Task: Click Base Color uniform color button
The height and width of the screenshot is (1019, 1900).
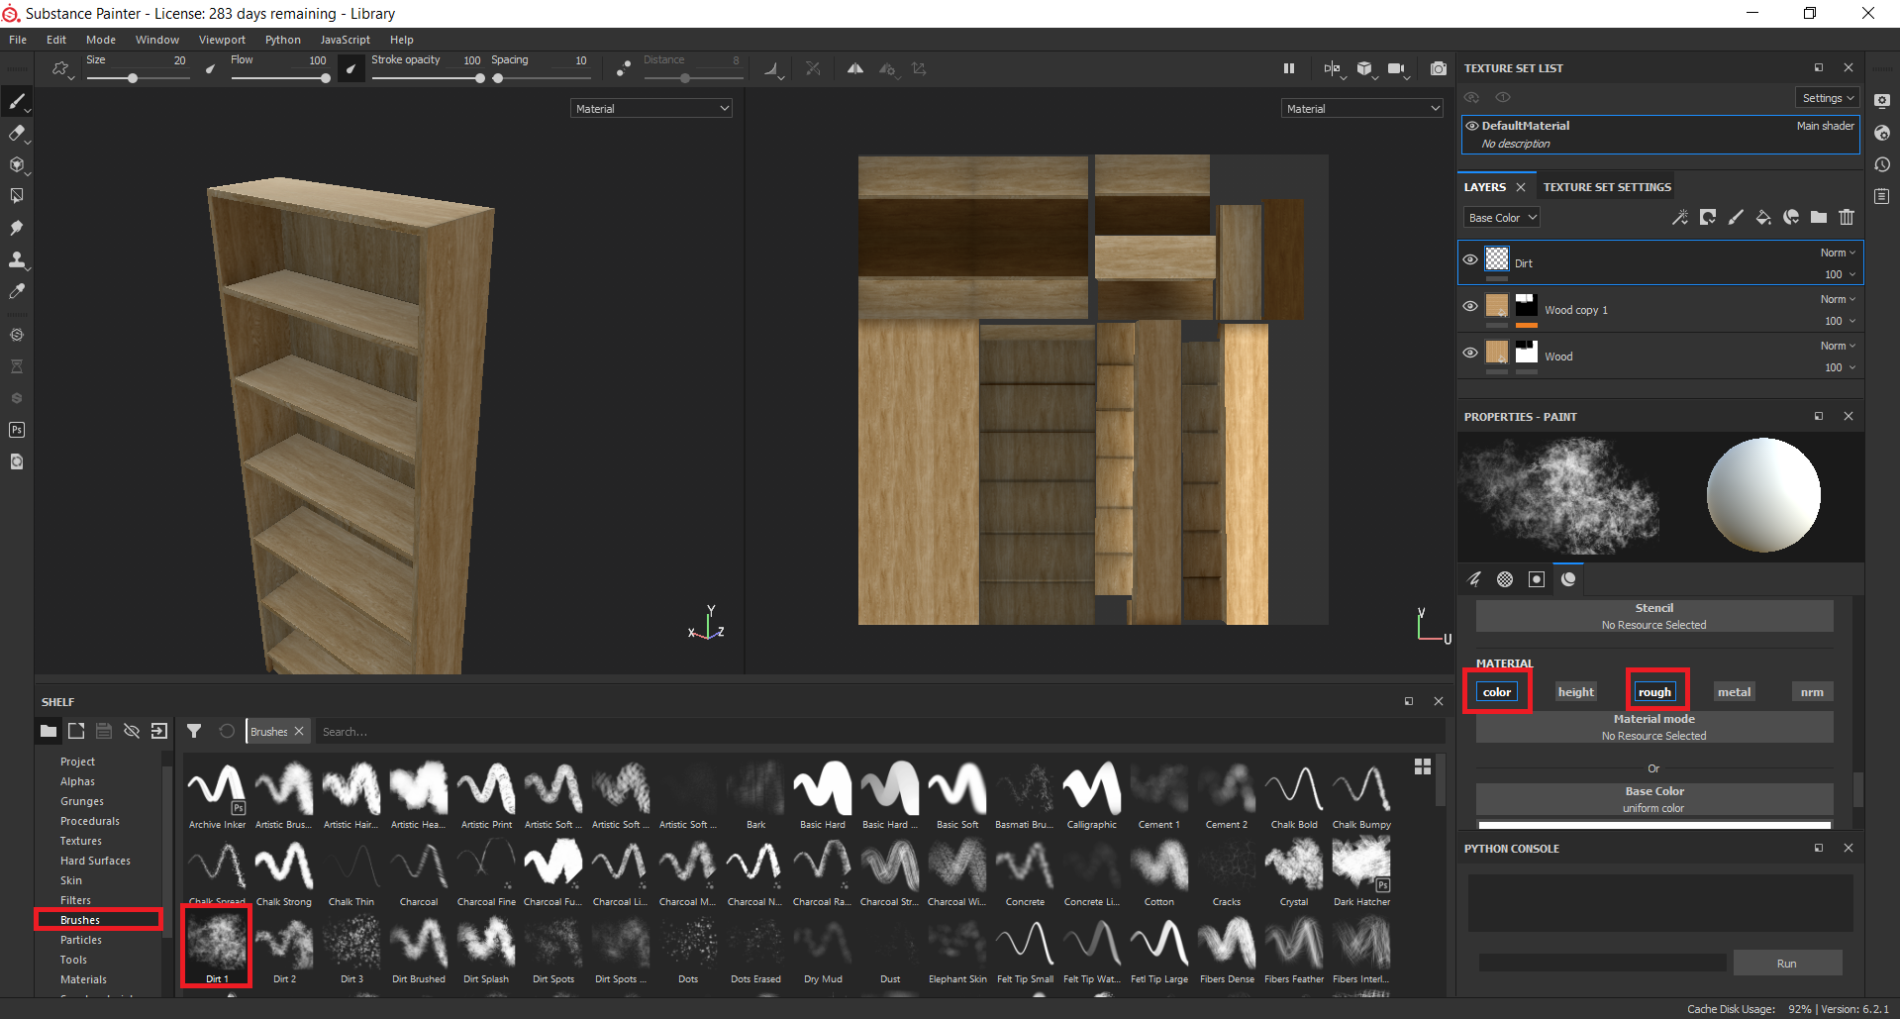Action: pos(1653,799)
